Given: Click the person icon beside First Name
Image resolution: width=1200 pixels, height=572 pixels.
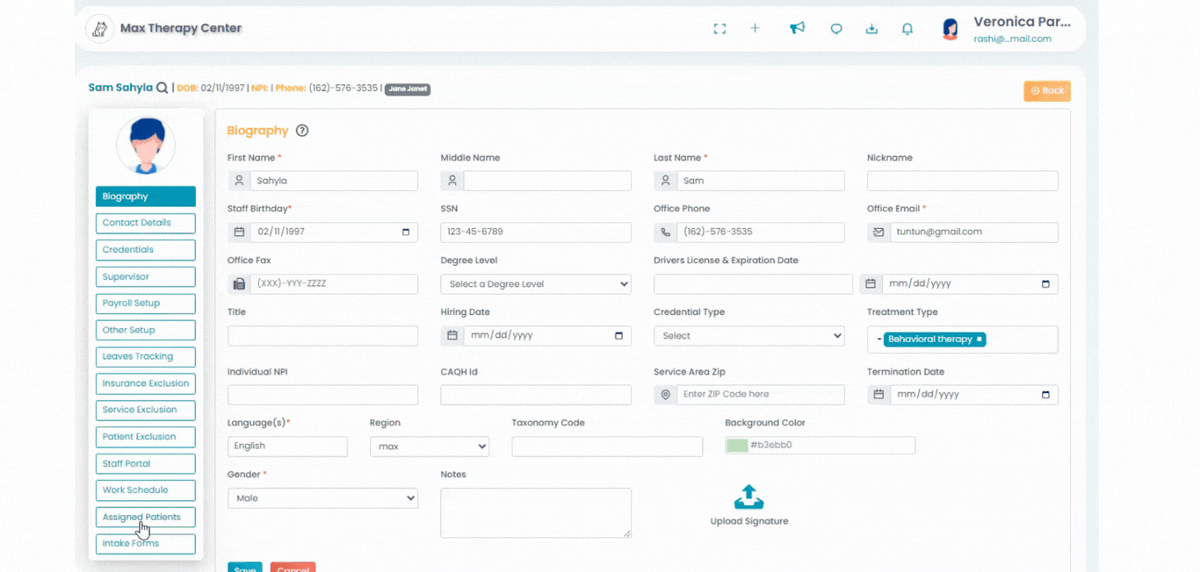Looking at the screenshot, I should [239, 181].
